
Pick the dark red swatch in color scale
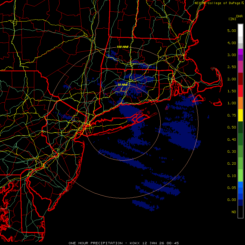click(x=240, y=79)
